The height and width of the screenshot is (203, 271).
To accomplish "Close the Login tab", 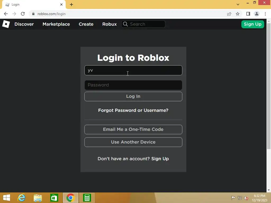I will 61,4.
